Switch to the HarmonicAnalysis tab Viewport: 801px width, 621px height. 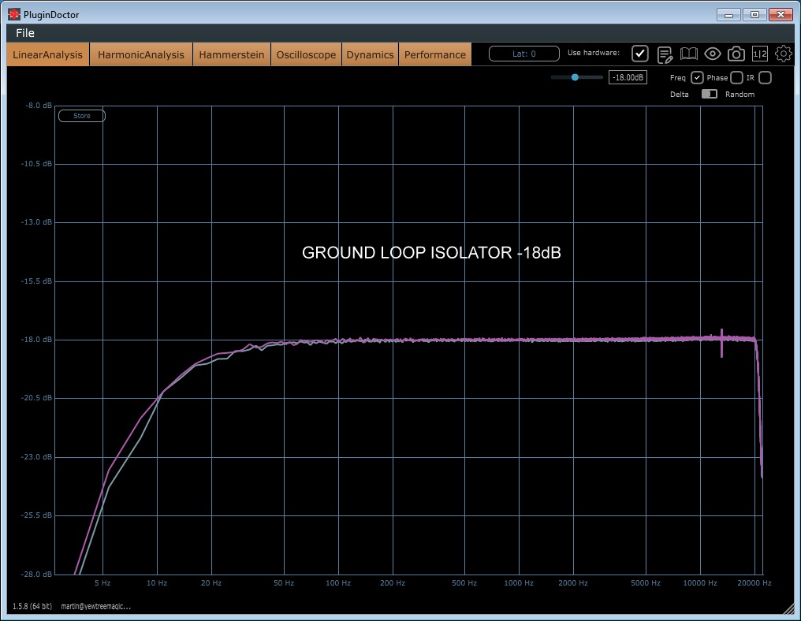tap(141, 54)
